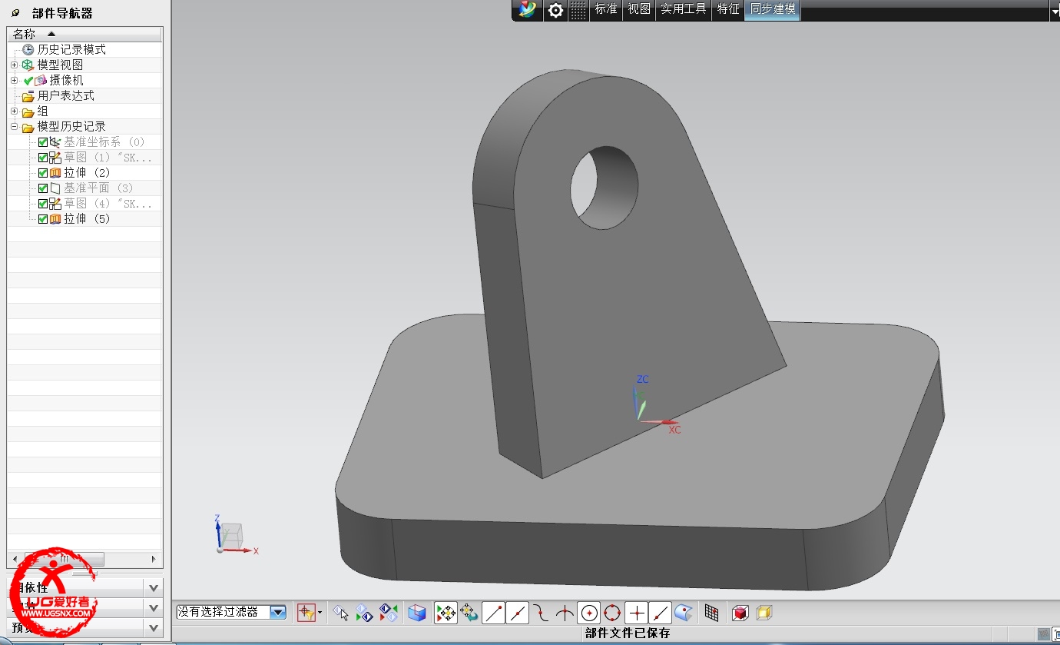
Task: Uncheck 拉伸 (2) checkbox
Action: [x=43, y=172]
